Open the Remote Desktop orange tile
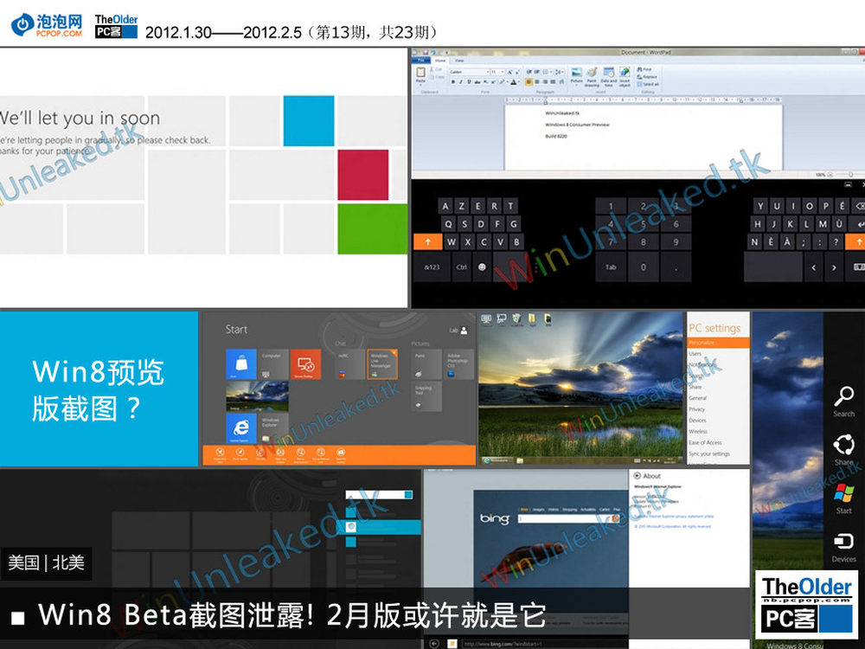This screenshot has width=865, height=649. point(305,364)
